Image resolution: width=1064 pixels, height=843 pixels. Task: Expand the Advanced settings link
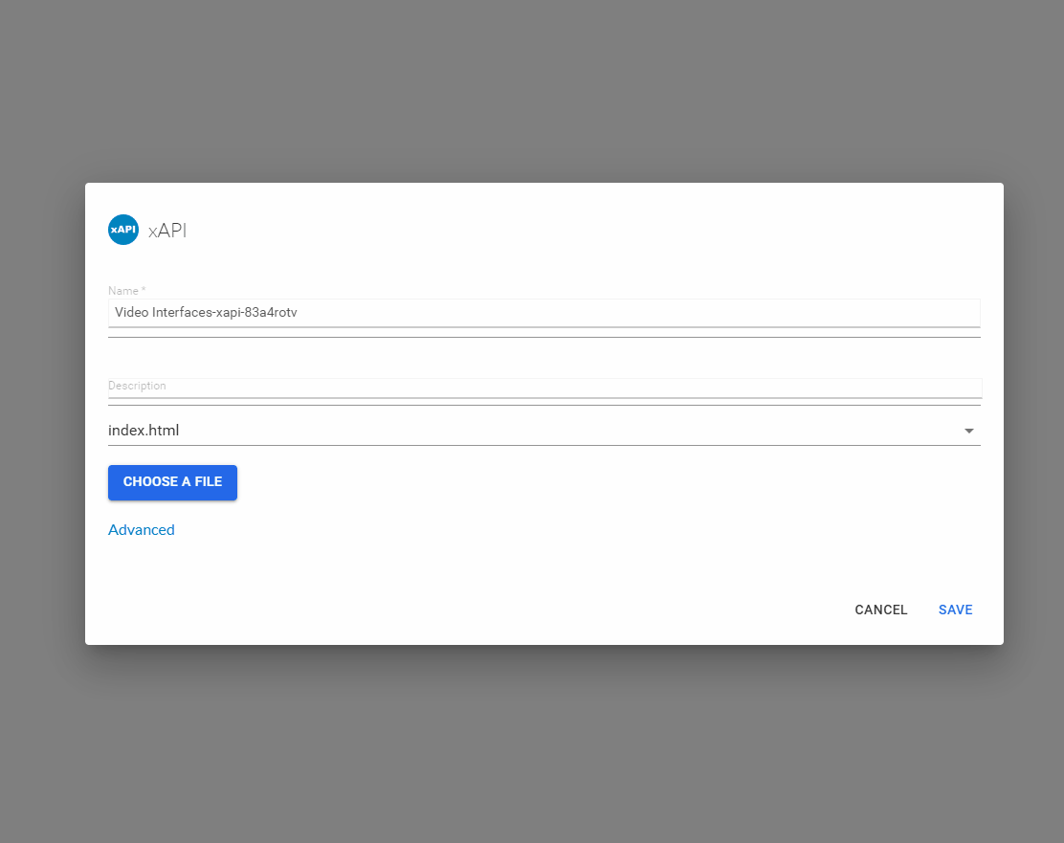coord(142,530)
